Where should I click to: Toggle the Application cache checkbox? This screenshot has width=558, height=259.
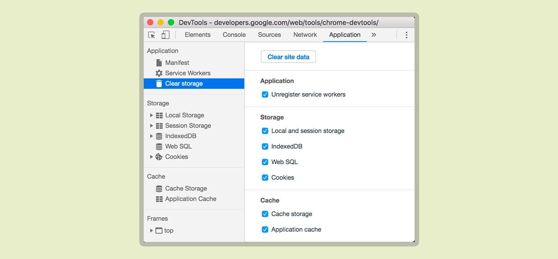(x=265, y=230)
